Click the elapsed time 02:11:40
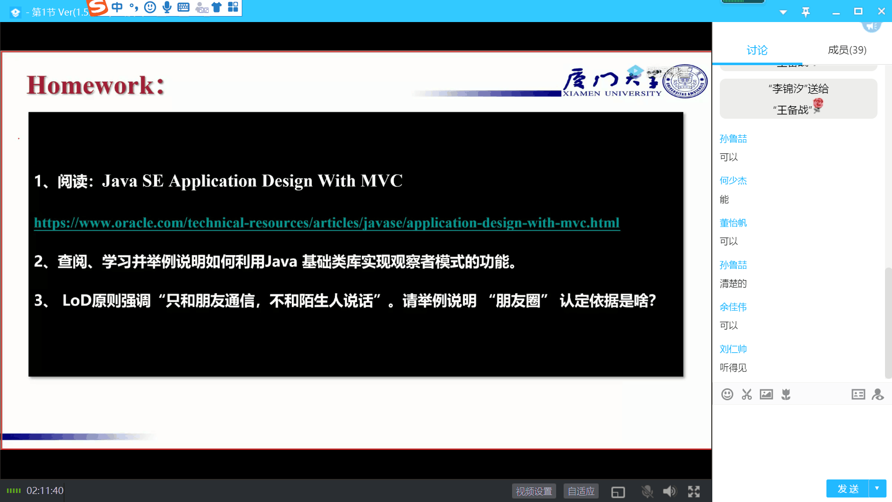This screenshot has width=892, height=502. click(x=45, y=490)
